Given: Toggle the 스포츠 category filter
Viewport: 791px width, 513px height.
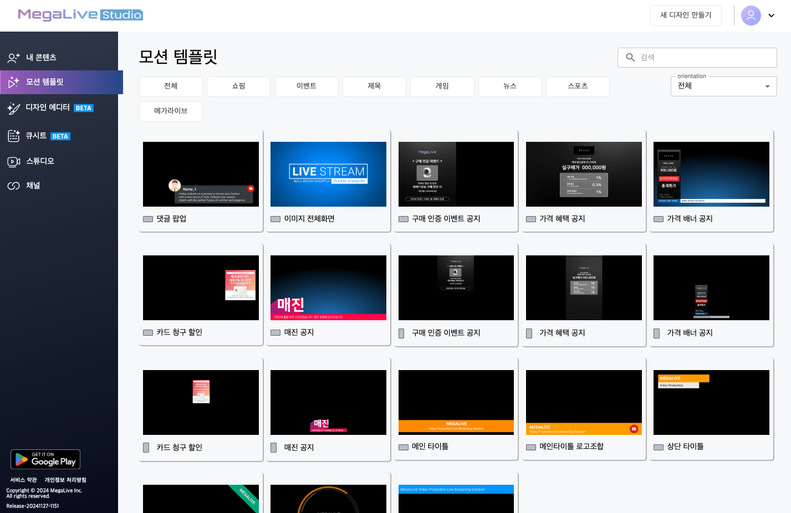Looking at the screenshot, I should [x=578, y=86].
